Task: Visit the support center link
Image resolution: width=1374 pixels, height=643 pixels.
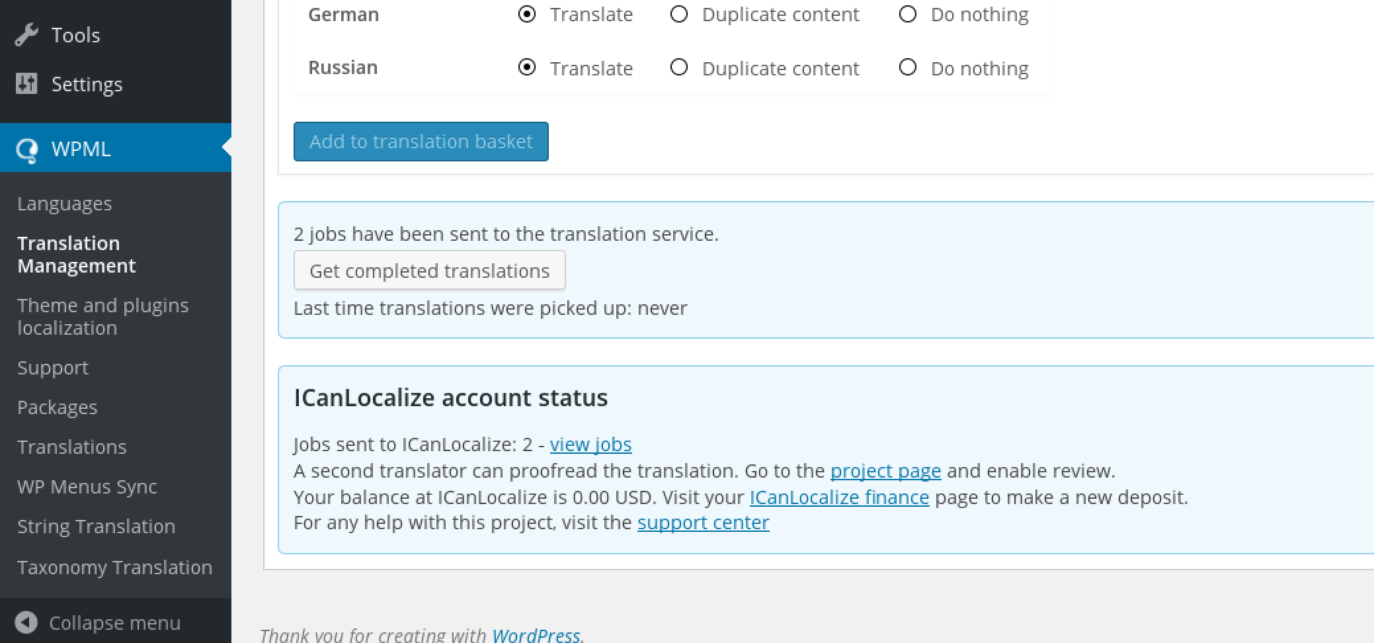Action: coord(704,523)
